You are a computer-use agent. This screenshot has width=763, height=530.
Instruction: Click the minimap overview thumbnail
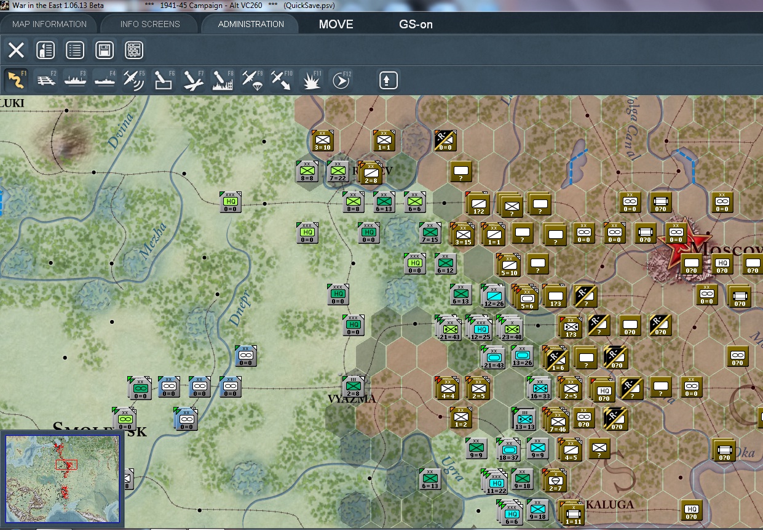point(62,478)
